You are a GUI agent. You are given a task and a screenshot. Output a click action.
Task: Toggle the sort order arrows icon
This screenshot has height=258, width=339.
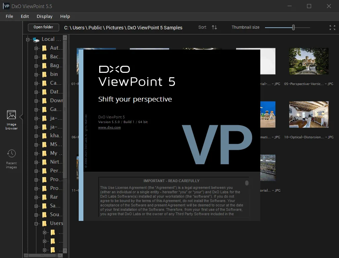point(214,27)
